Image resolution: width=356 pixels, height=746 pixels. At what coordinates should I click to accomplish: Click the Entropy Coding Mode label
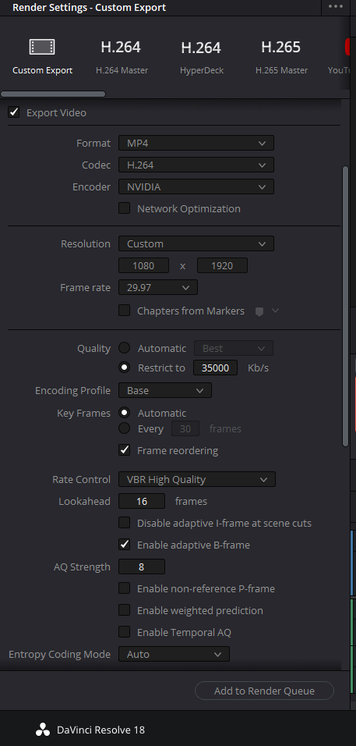click(59, 654)
